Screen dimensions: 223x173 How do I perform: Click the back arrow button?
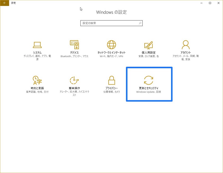5,3
